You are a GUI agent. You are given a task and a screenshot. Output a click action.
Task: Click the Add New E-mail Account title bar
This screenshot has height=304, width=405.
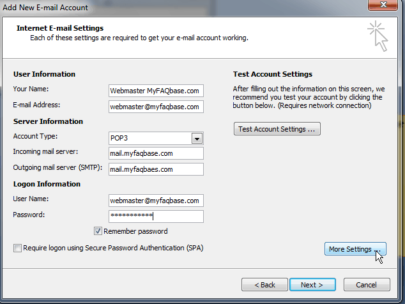[160, 7]
